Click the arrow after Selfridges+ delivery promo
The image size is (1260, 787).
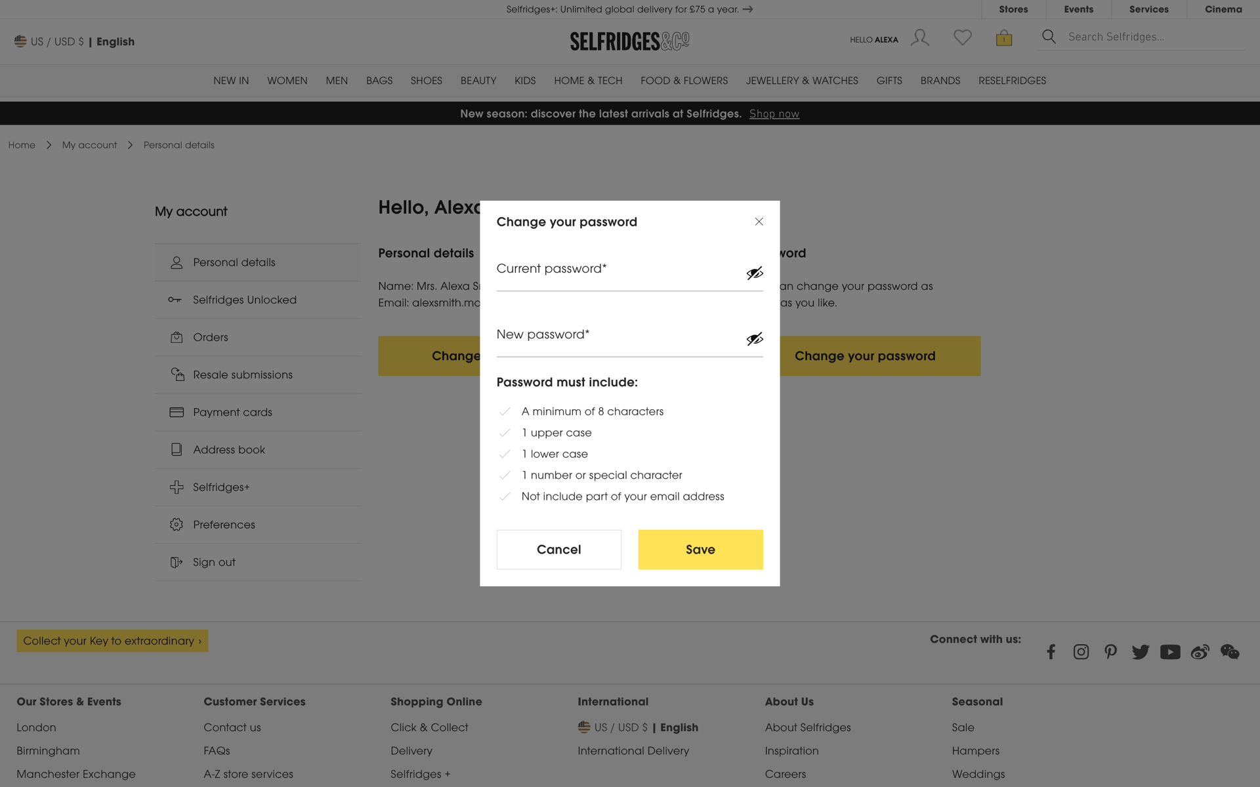click(x=747, y=9)
